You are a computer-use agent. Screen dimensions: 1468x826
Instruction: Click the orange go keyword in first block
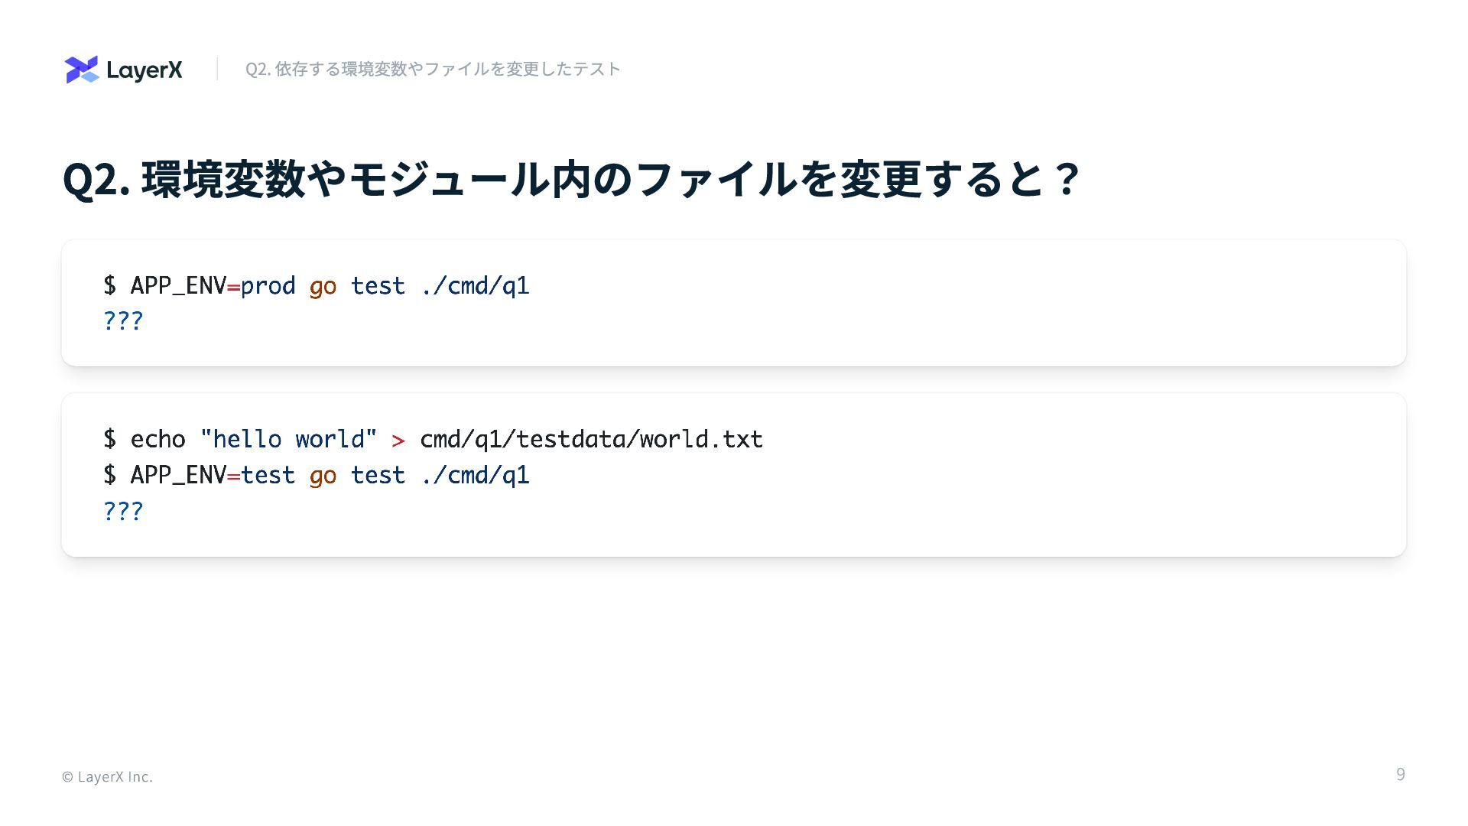tap(323, 287)
